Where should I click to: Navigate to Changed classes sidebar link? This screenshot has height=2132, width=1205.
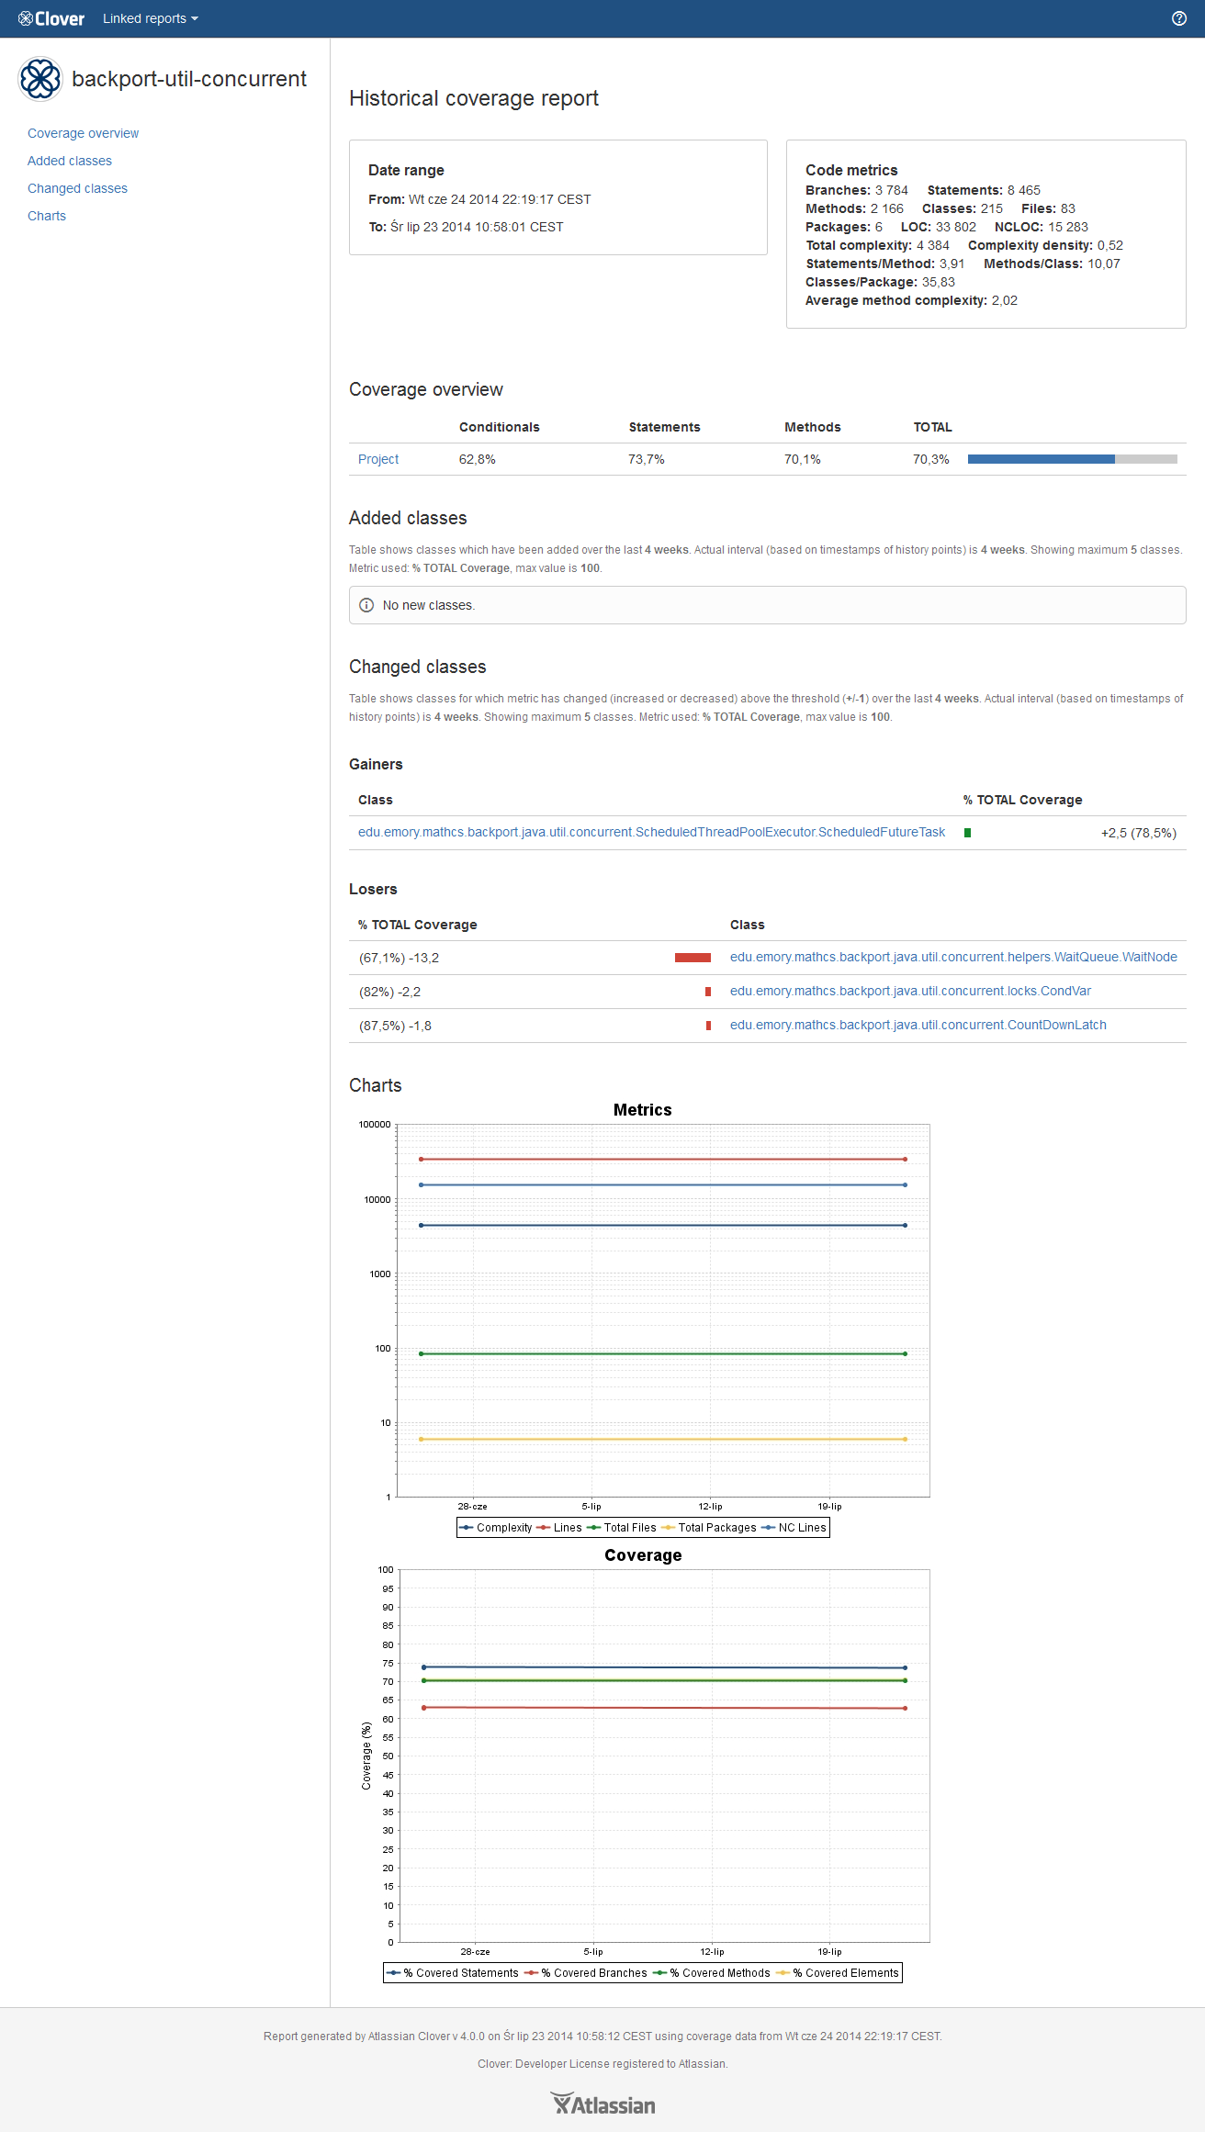(77, 188)
